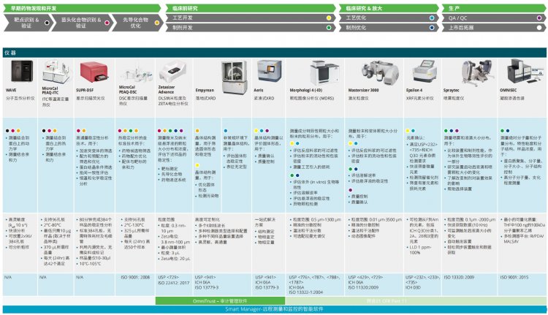Click the 快速获取数据 (10 kHz) spec

(469, 225)
